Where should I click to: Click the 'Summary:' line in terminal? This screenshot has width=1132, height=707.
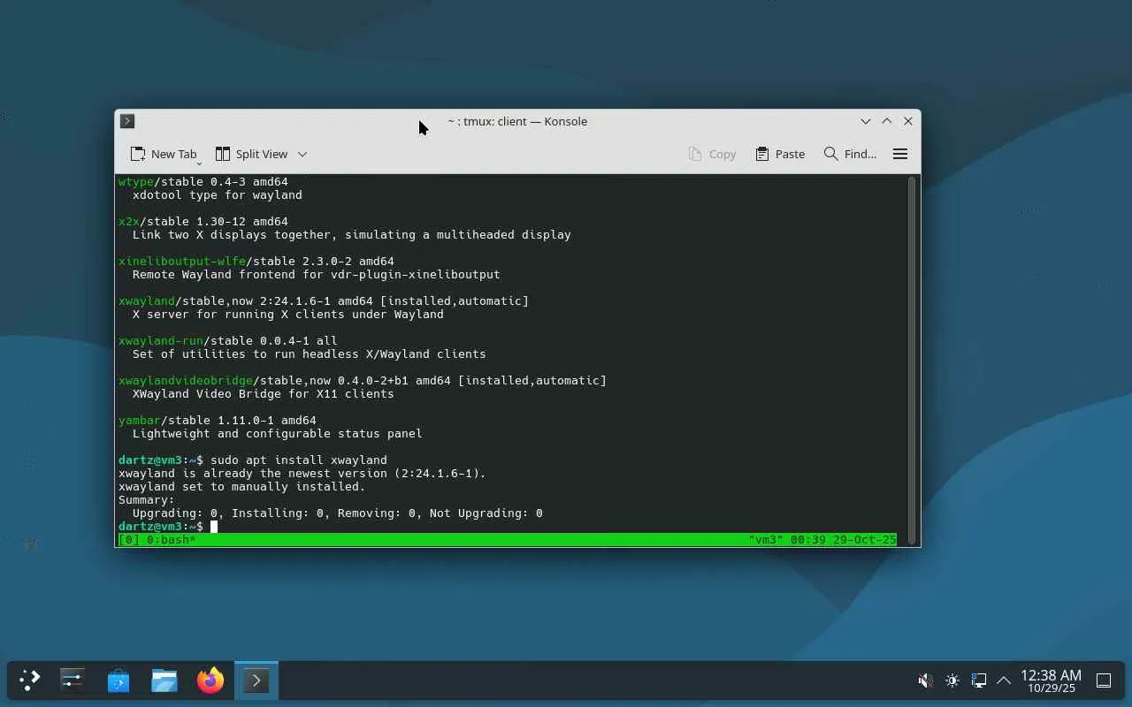coord(147,500)
